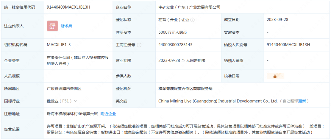Click the 国标行业 label
This screenshot has width=331, height=140.
(x=12, y=101)
